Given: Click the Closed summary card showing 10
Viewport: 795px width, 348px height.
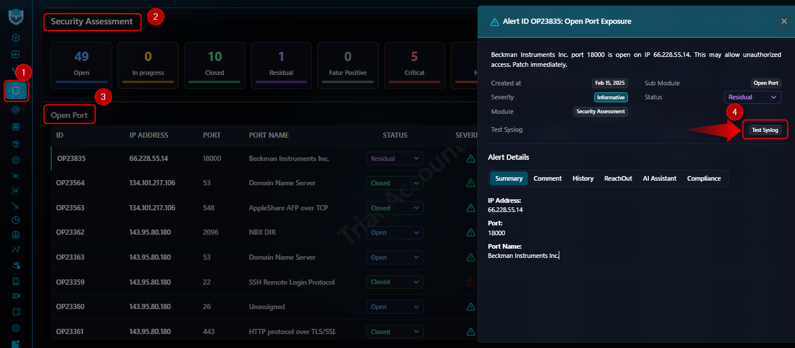Looking at the screenshot, I should coord(215,65).
